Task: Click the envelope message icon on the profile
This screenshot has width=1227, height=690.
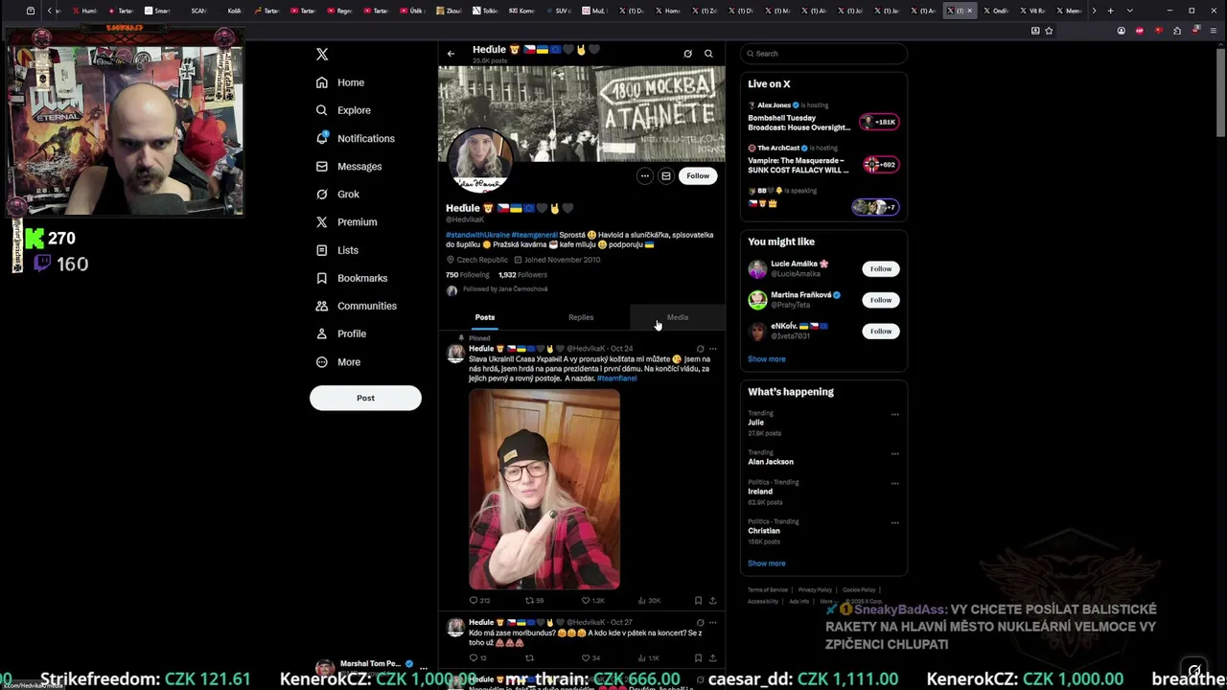Action: 666,175
